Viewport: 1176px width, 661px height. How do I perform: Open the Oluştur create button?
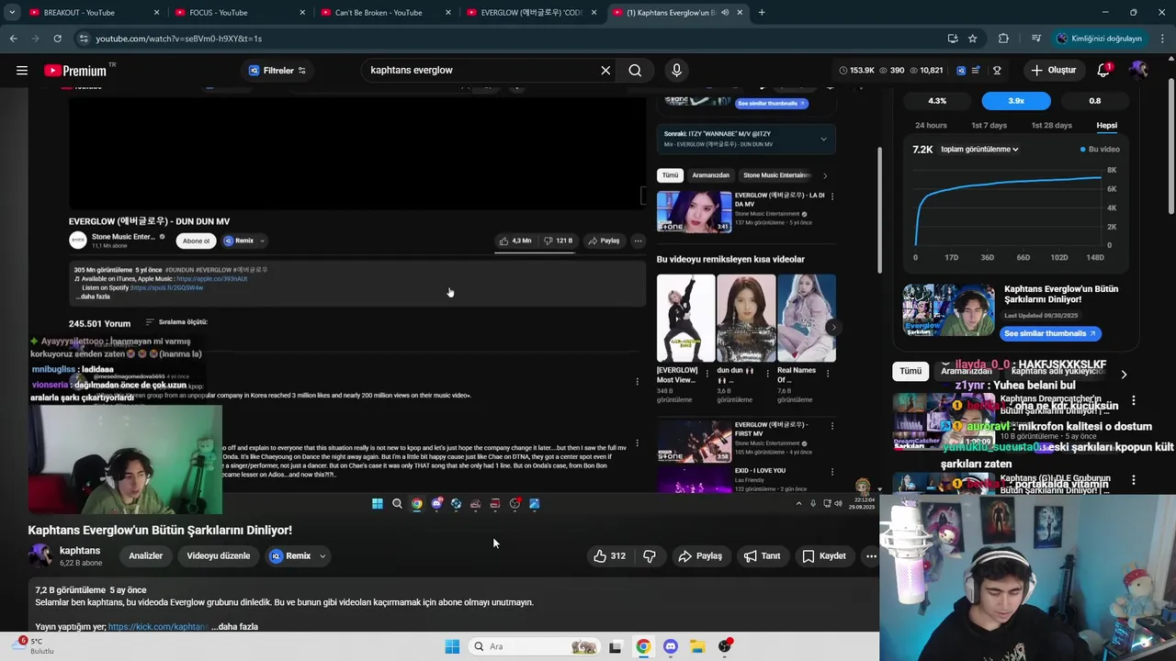pyautogui.click(x=1053, y=70)
